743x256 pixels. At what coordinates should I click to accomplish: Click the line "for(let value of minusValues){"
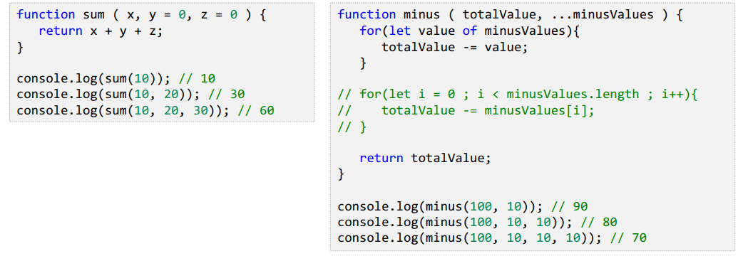(470, 31)
